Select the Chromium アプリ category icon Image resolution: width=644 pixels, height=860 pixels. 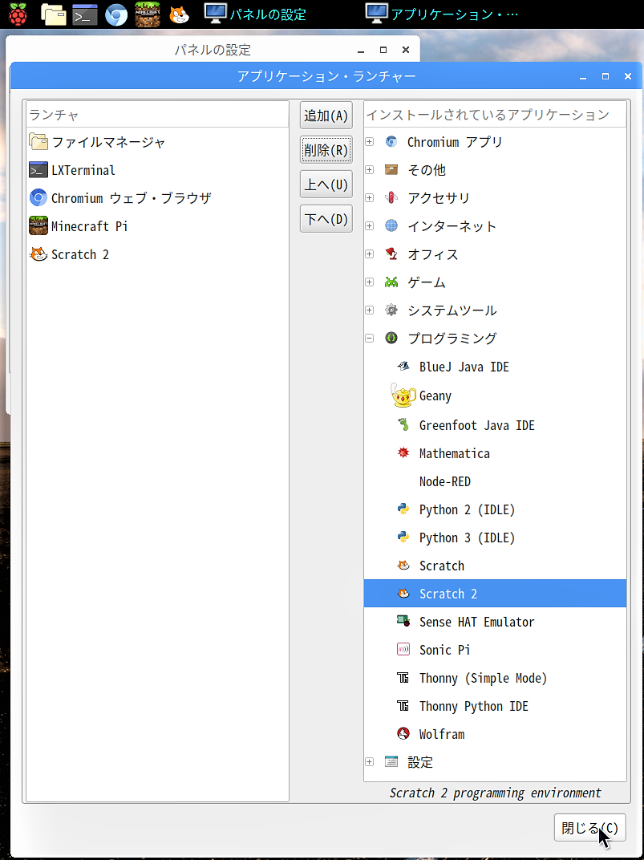[x=391, y=142]
